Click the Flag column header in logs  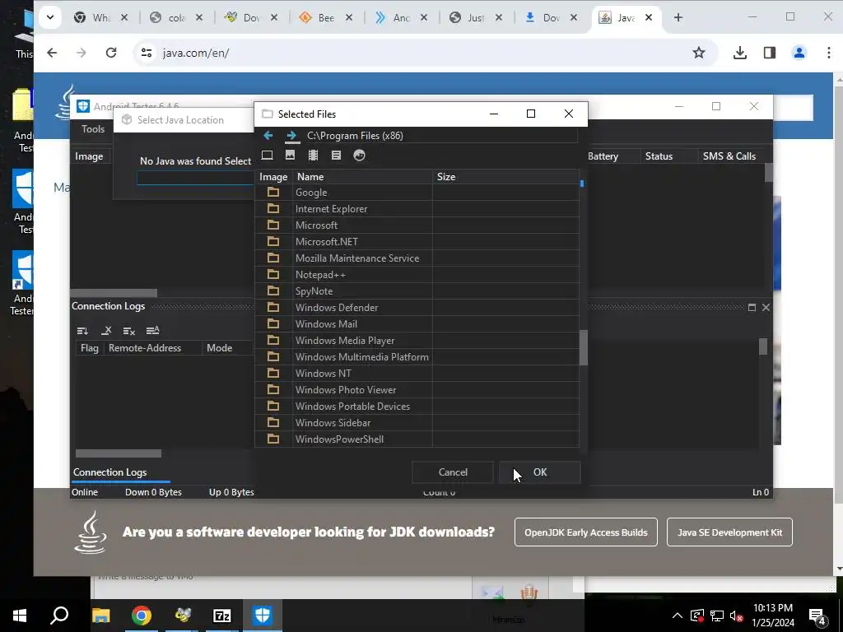tap(89, 348)
